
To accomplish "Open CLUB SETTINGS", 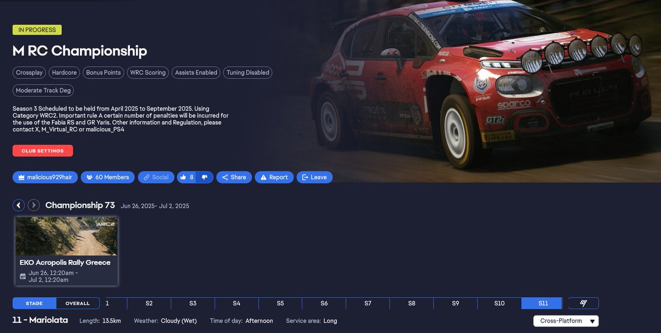I will [42, 151].
